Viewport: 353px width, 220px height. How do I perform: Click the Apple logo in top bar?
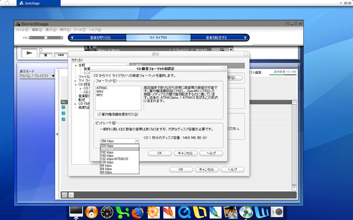click(x=8, y=3)
